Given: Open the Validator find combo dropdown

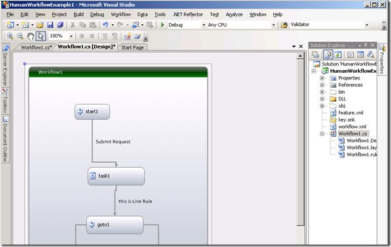Looking at the screenshot, I should coord(367,25).
